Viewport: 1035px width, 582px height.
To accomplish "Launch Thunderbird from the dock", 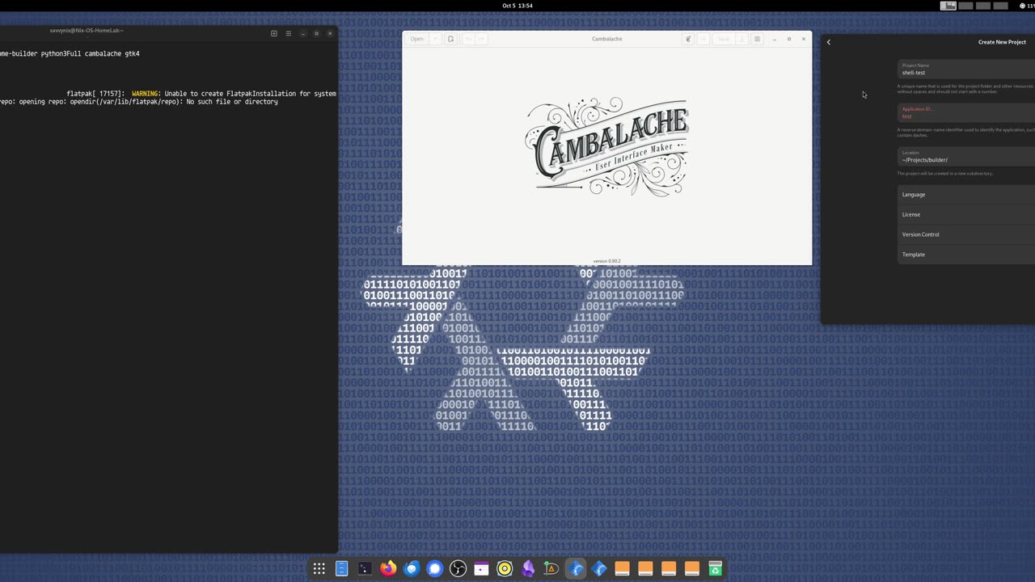I will tap(412, 569).
